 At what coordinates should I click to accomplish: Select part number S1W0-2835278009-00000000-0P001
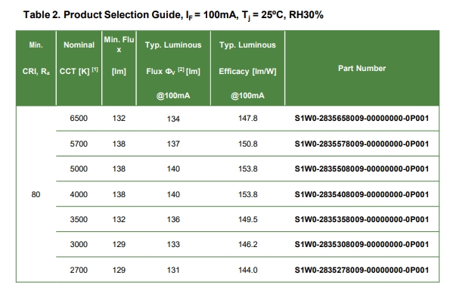pyautogui.click(x=362, y=270)
